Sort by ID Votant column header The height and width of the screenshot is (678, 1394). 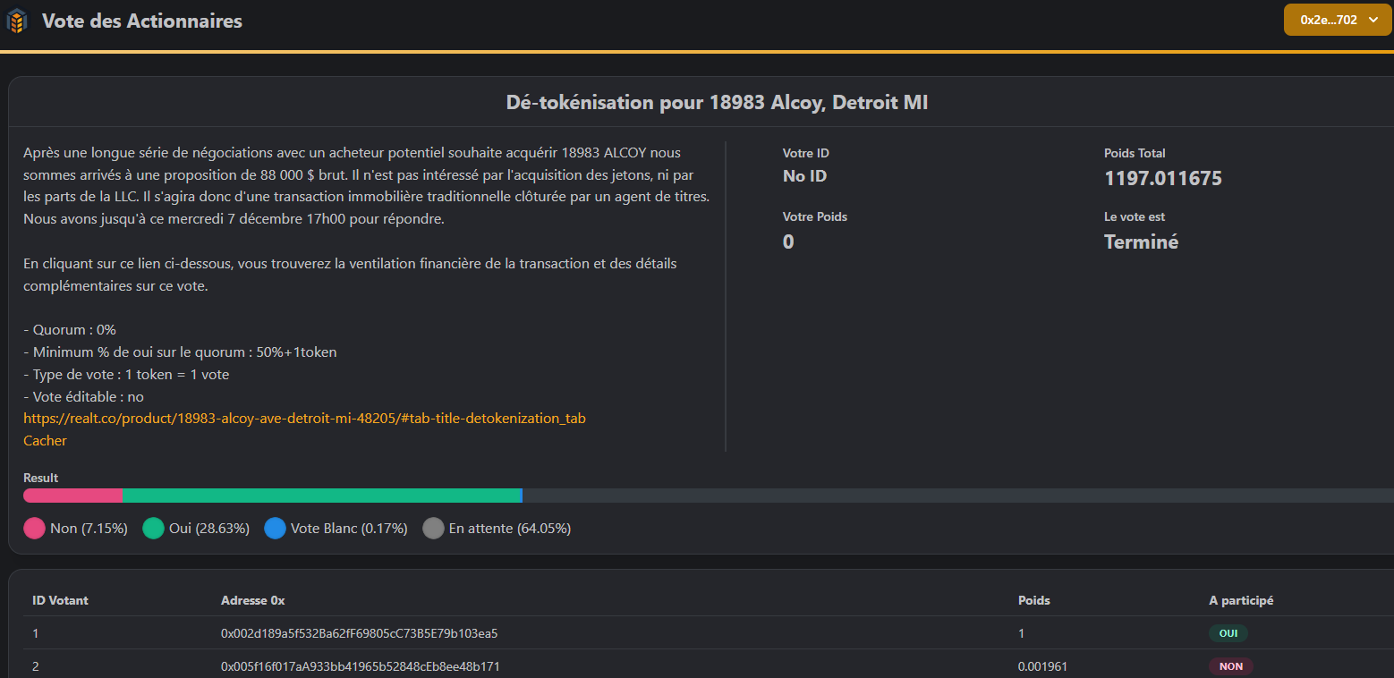(x=60, y=600)
